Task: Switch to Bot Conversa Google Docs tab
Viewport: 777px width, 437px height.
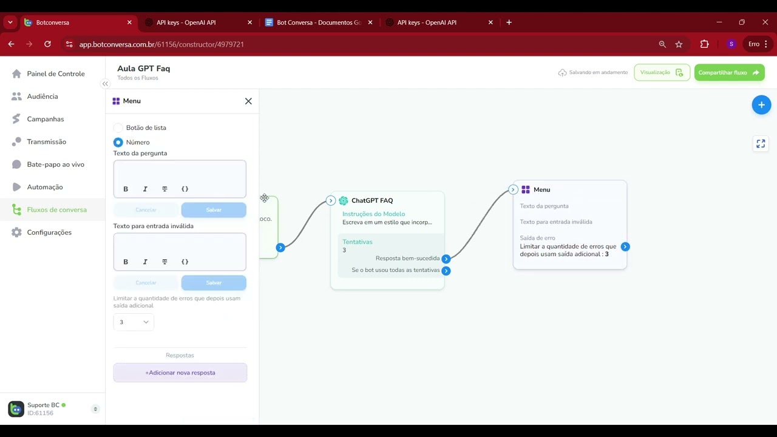Action: (319, 22)
